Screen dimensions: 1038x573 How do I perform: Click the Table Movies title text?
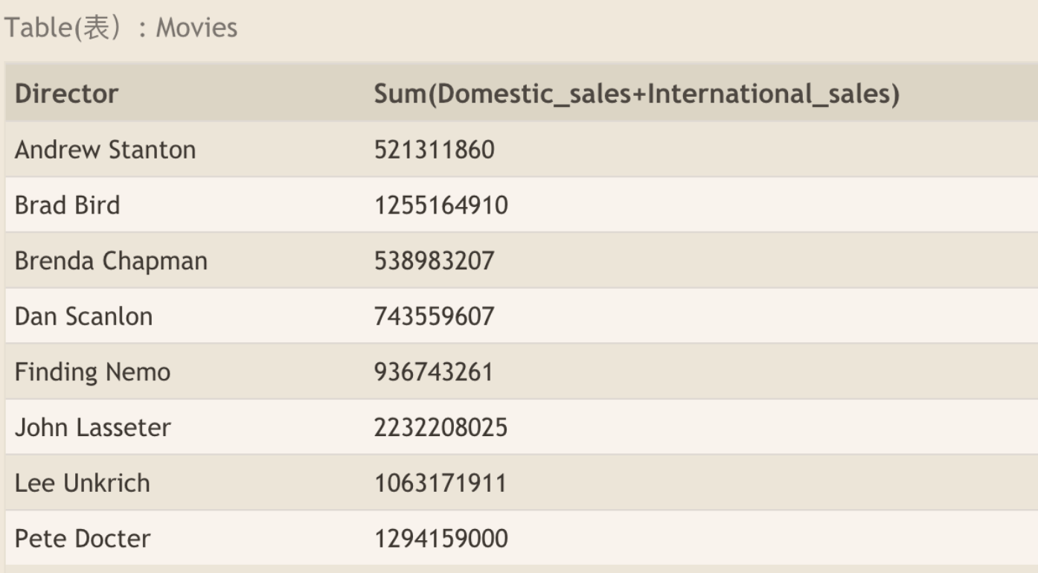pos(121,28)
